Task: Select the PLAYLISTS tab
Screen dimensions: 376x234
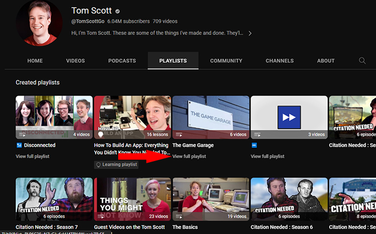Action: point(173,61)
